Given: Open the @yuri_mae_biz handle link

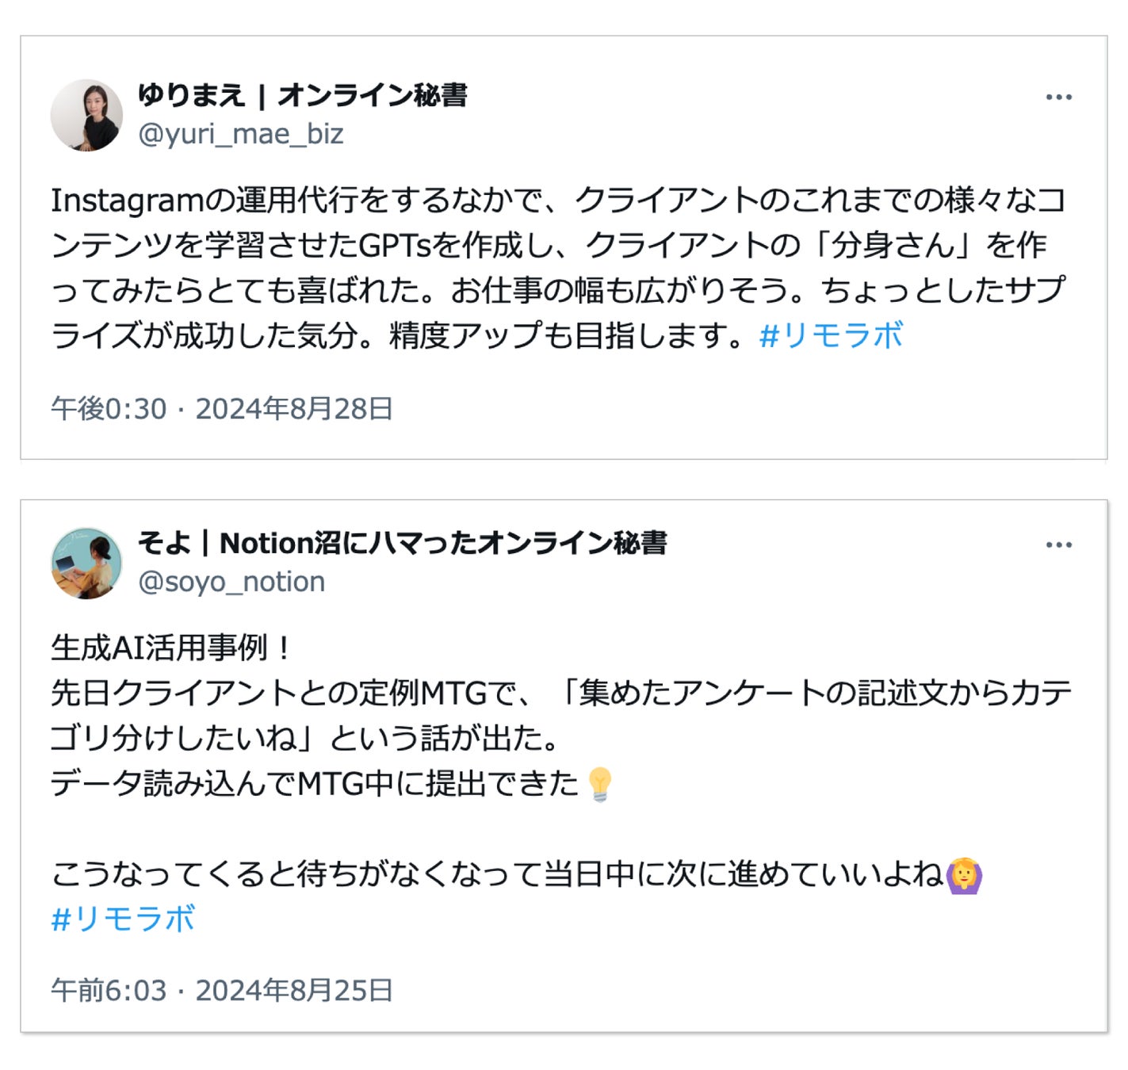Looking at the screenshot, I should pos(240,134).
